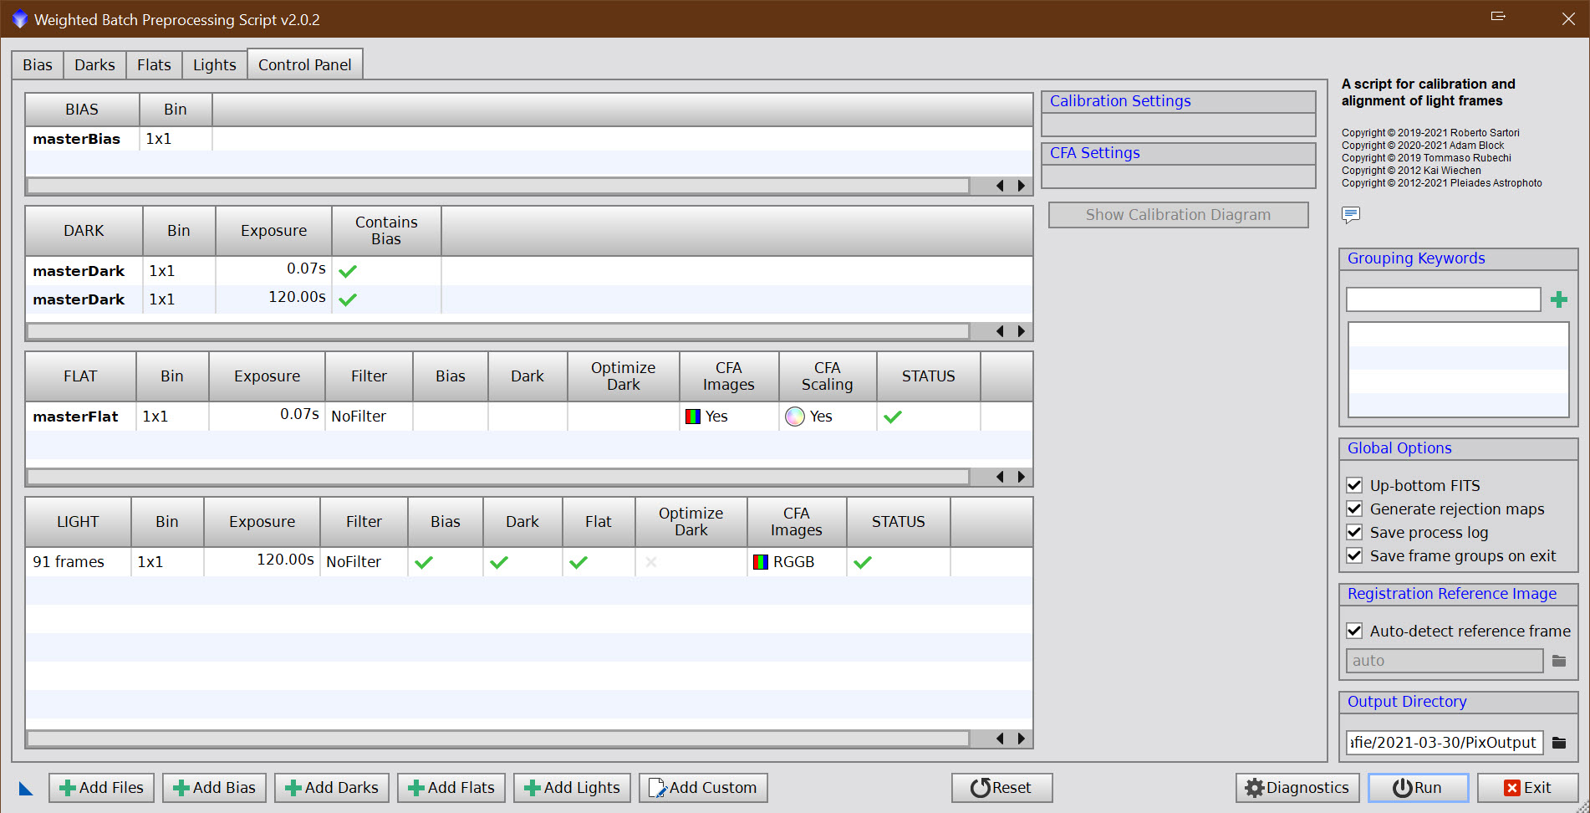
Task: Toggle Generate rejection maps checkbox
Action: tap(1354, 509)
